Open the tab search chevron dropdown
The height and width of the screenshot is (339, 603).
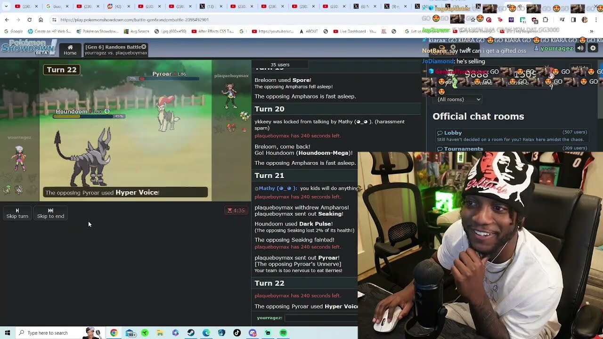pos(6,7)
